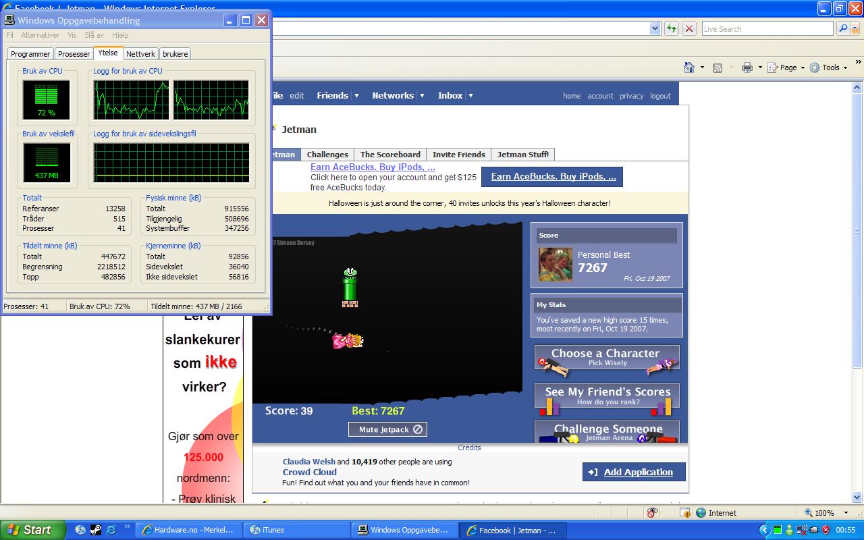Switch to the Nettverk tab

pos(140,54)
